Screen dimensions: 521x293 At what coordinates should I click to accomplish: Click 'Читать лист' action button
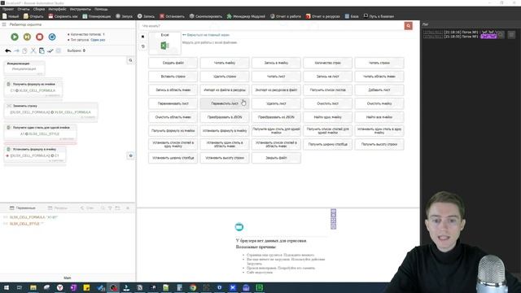coord(276,77)
